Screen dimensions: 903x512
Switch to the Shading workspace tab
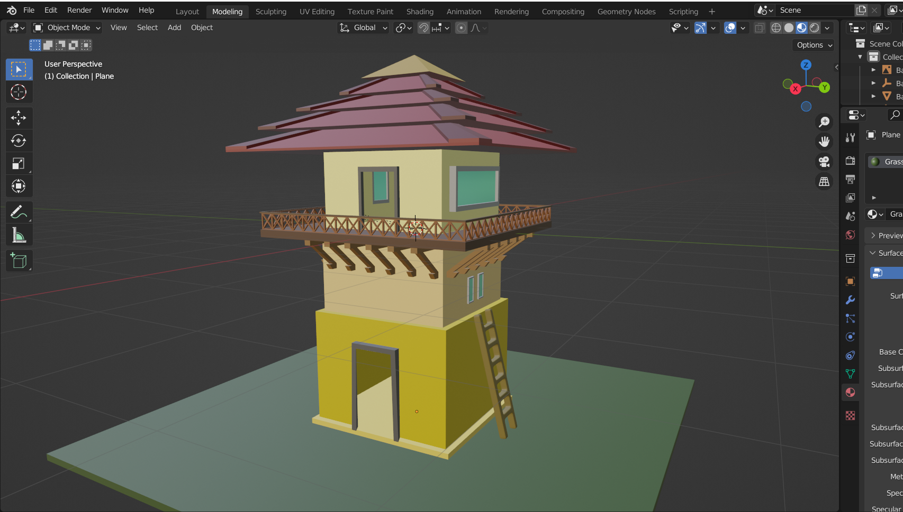coord(420,11)
